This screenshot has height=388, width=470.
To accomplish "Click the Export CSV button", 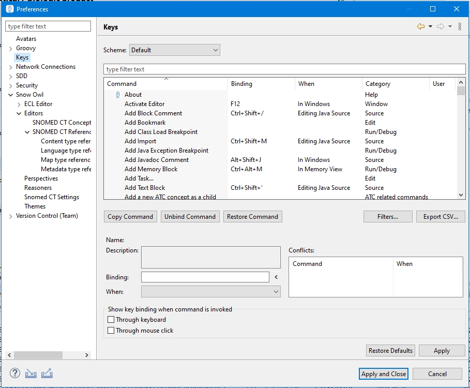I will click(441, 217).
